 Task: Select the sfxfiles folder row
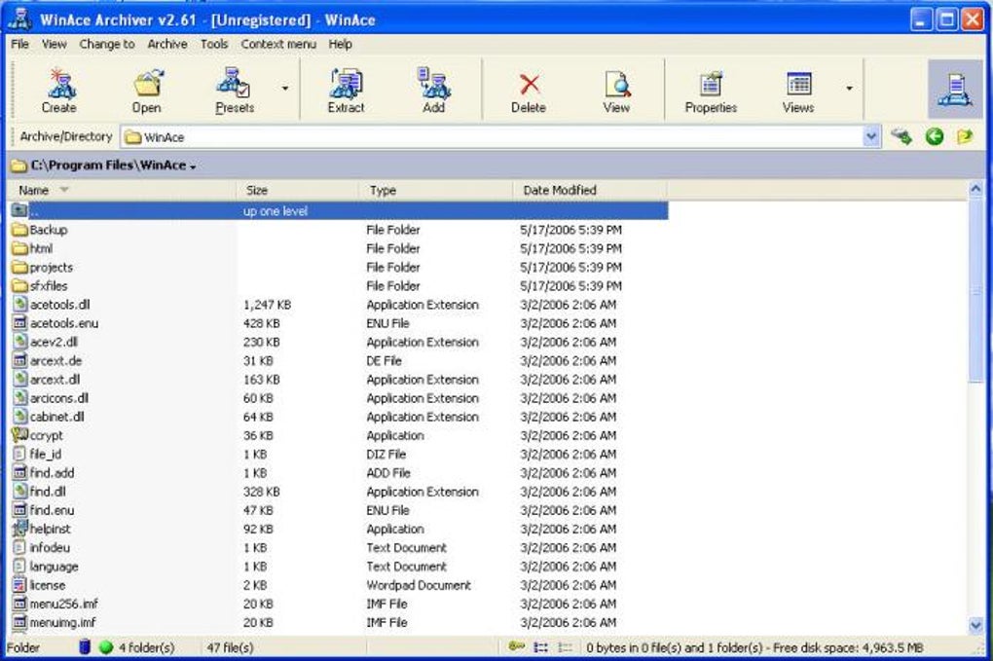point(339,285)
